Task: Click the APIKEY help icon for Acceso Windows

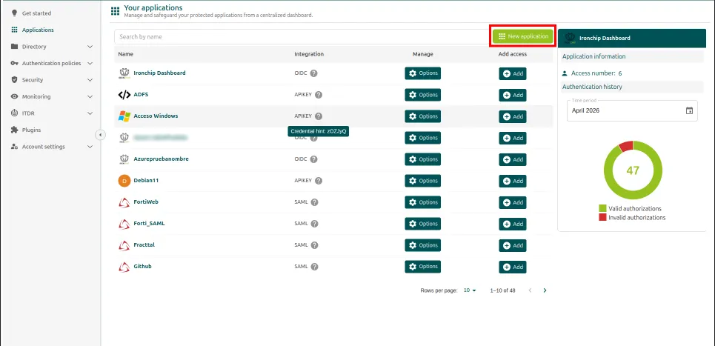Action: coord(319,116)
